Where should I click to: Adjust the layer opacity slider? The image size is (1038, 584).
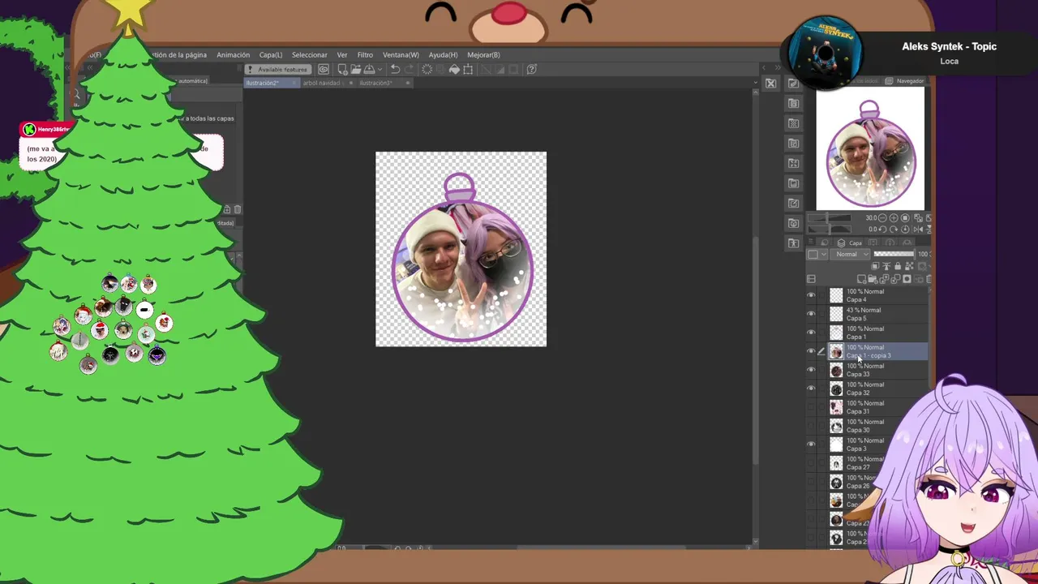tap(894, 254)
